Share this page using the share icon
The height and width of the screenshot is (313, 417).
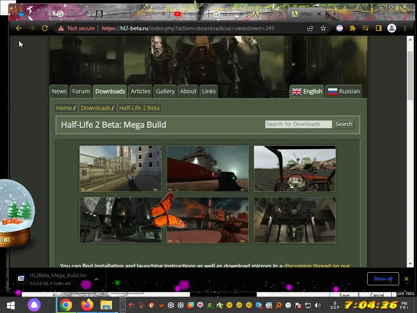point(310,28)
